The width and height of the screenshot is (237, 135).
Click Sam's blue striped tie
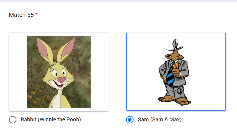pos(170,75)
